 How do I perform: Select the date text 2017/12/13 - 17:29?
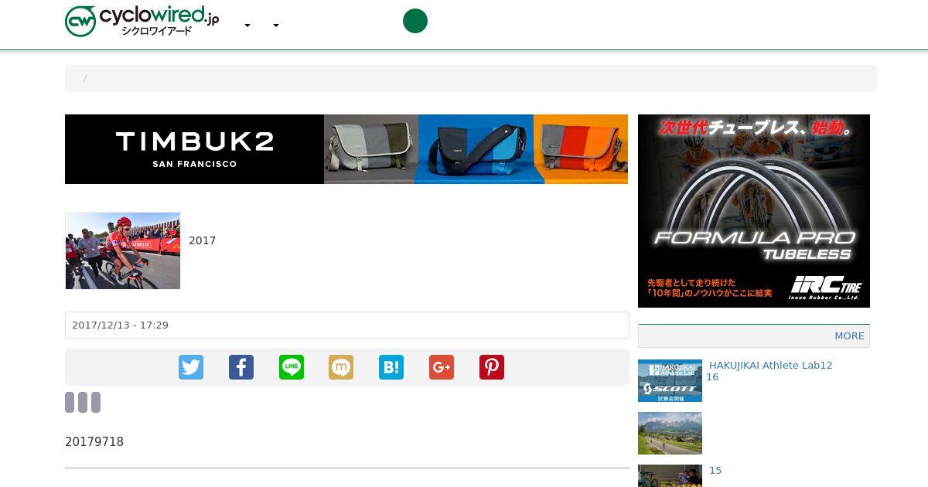tap(120, 325)
